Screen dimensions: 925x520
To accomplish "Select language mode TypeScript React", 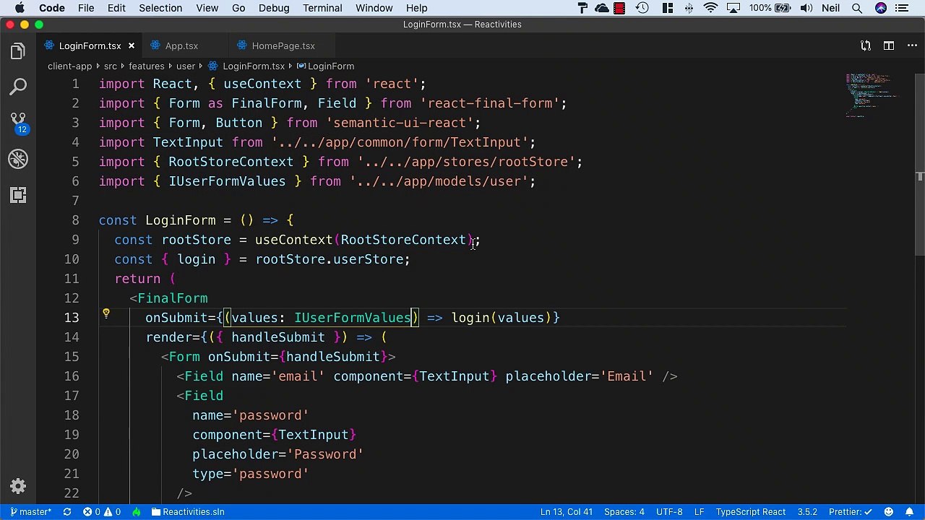I will (750, 512).
